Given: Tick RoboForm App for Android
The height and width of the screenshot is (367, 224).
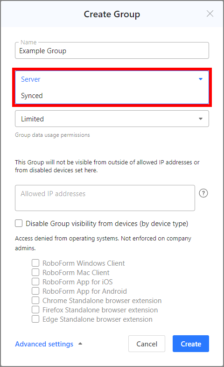Looking at the screenshot, I should 35,291.
